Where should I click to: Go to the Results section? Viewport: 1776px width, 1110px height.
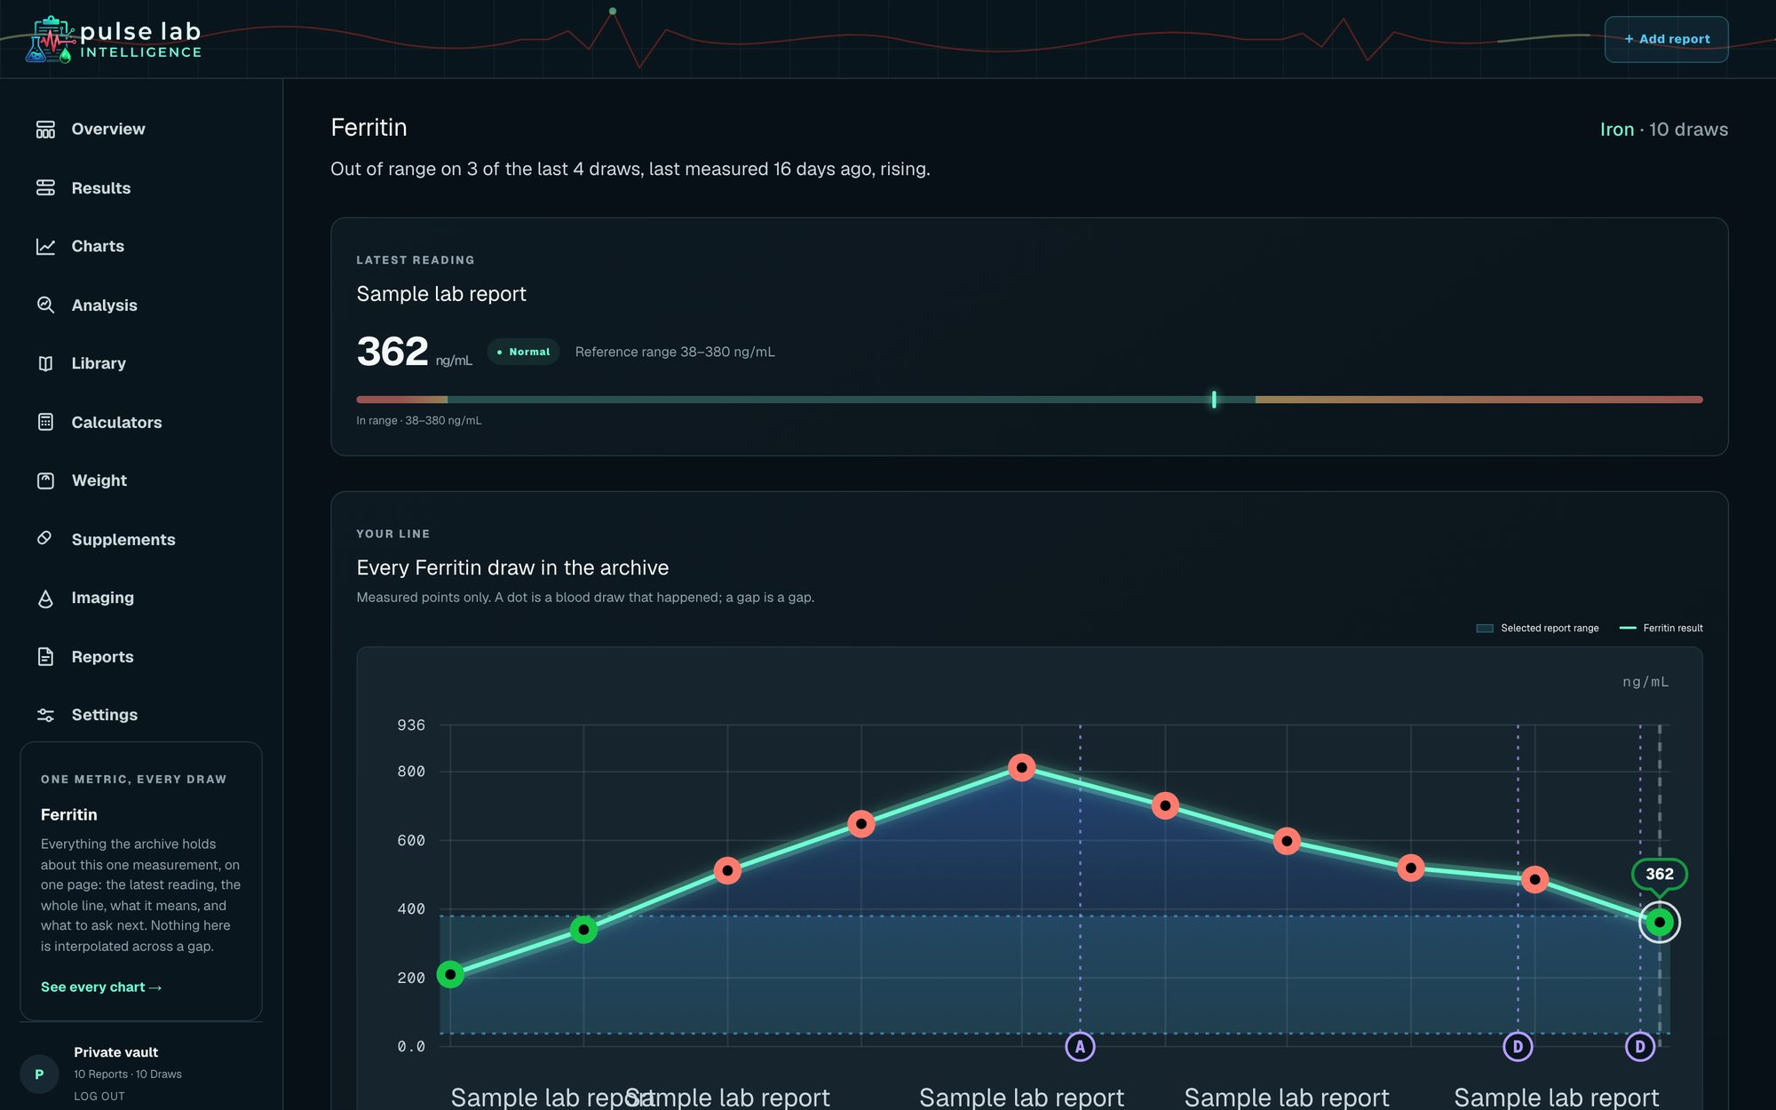[101, 188]
